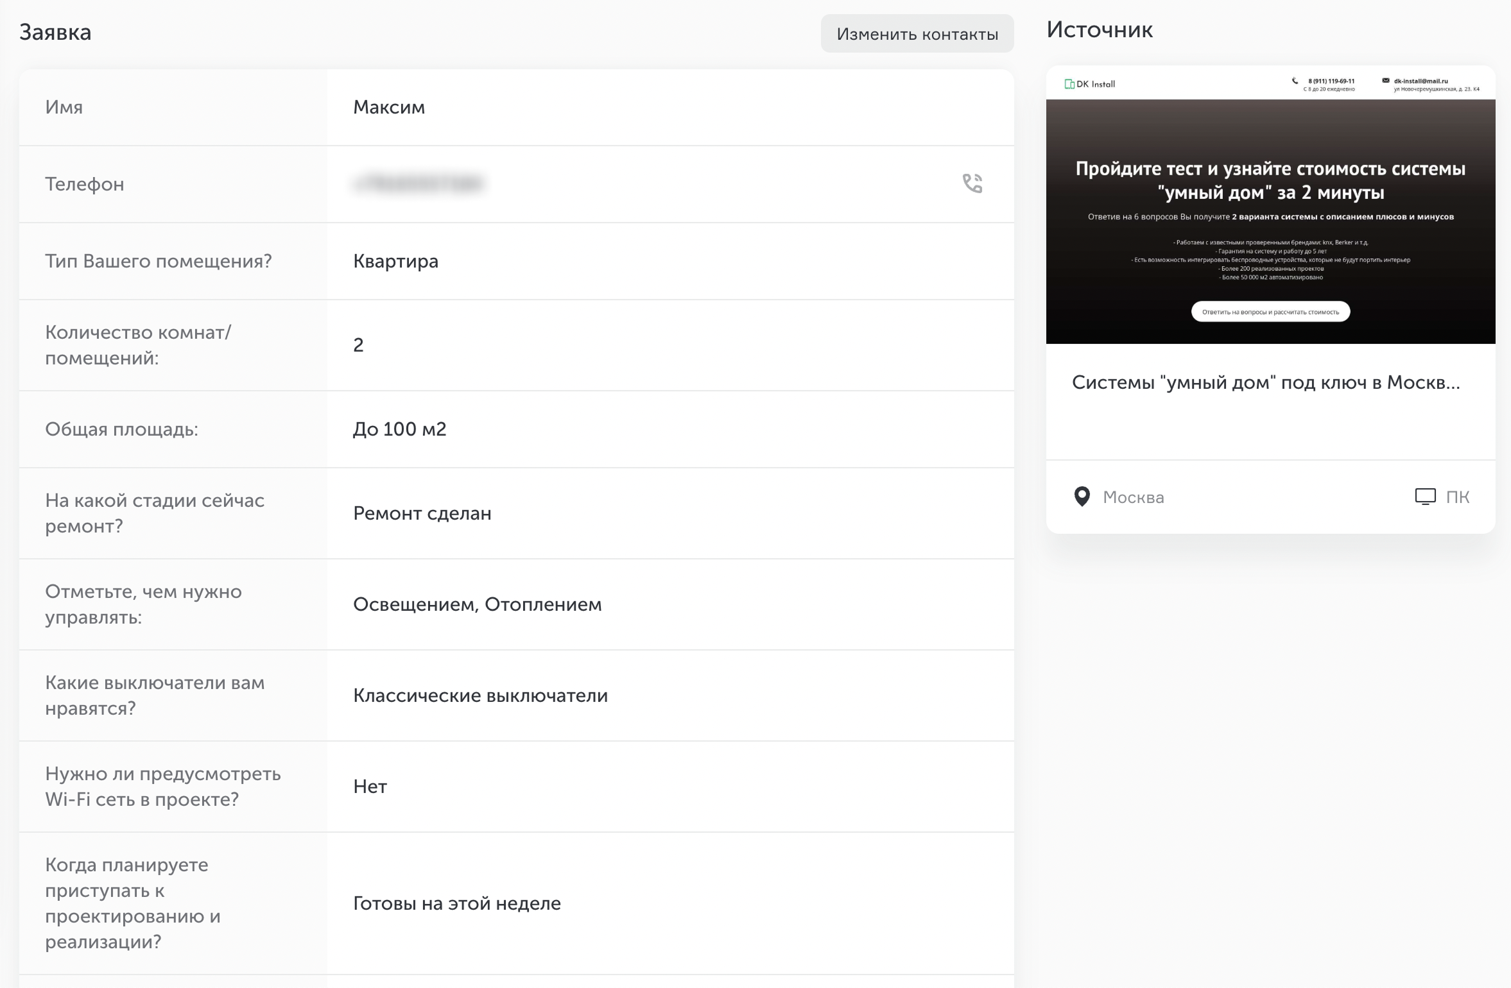
Task: Click the Тип Вашего помещения? label
Action: pos(159,261)
